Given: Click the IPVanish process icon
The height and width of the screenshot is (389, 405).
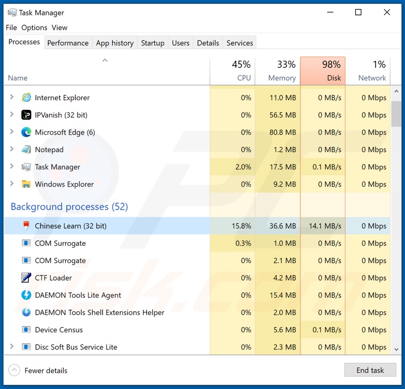Looking at the screenshot, I should point(26,115).
